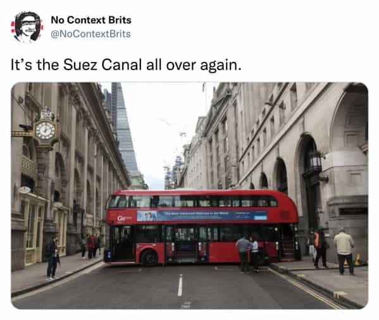Click the ornate clock on the left building
Viewport: 379px width, 320px height.
[x=46, y=130]
